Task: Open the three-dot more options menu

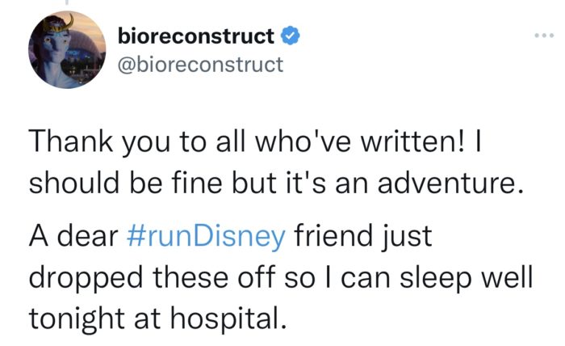Action: 544,36
